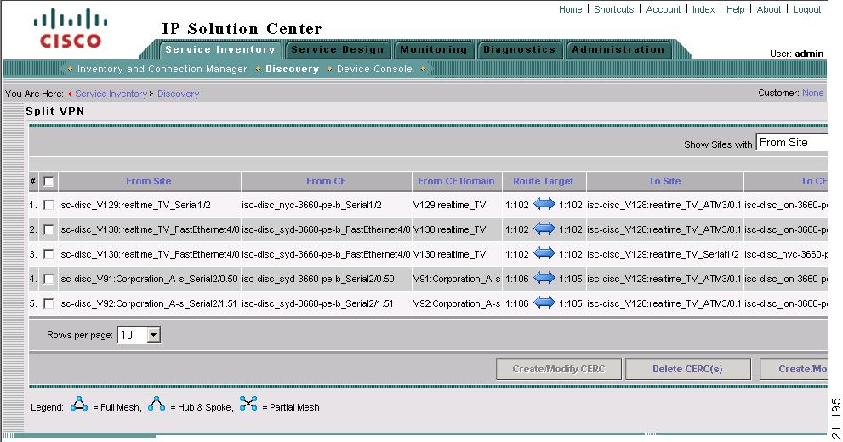Open the Administration tab
The image size is (843, 442).
(618, 49)
